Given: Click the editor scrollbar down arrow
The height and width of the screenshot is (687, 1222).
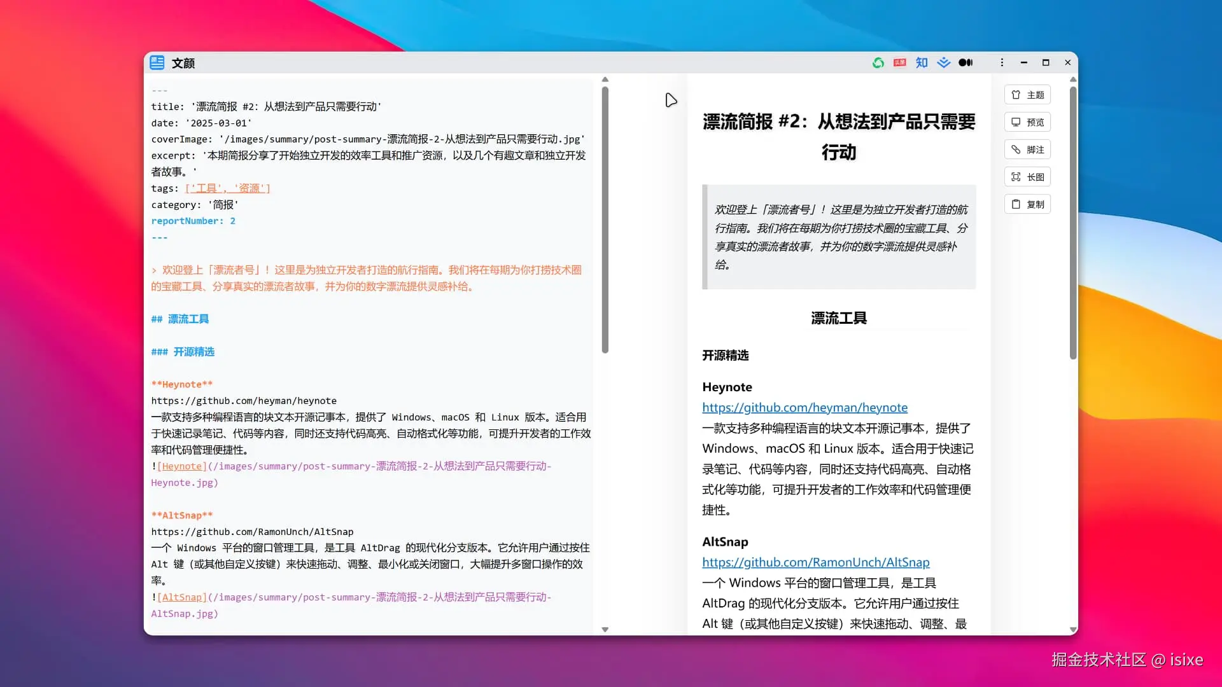Looking at the screenshot, I should (x=605, y=630).
